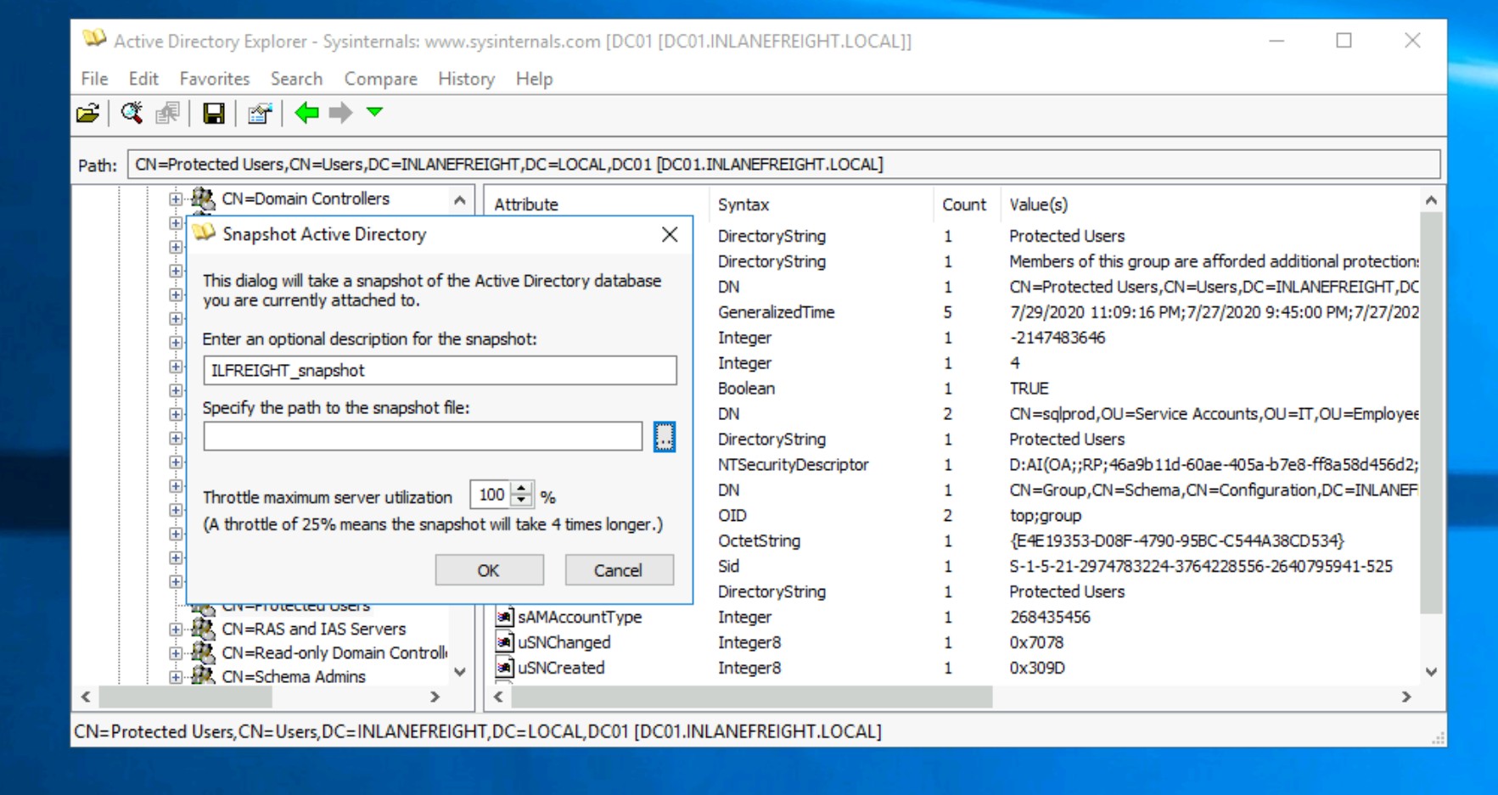Click the Search toolbar icon

[132, 113]
